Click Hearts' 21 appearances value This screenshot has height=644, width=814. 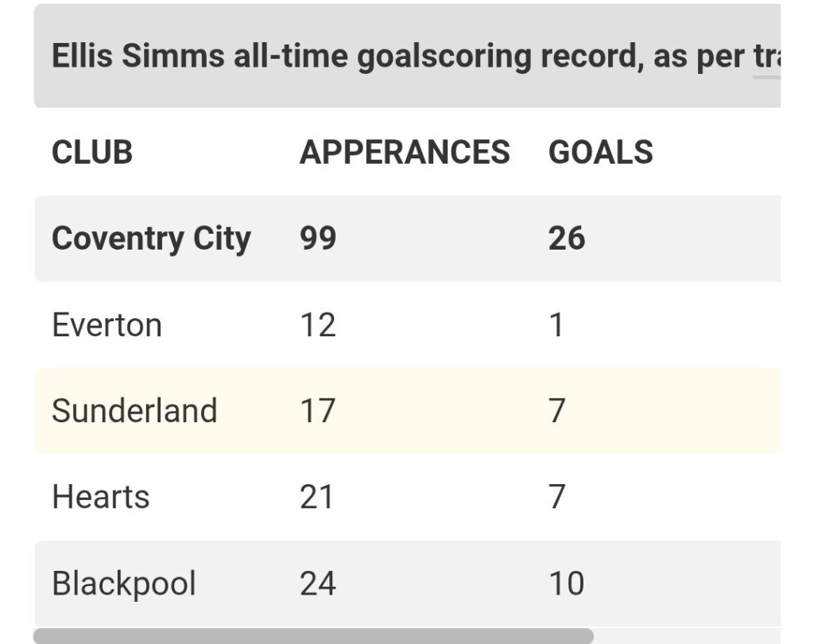point(316,497)
